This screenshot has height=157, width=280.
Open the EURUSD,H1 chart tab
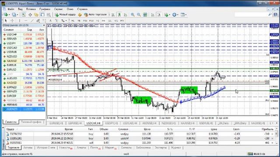tap(56, 123)
